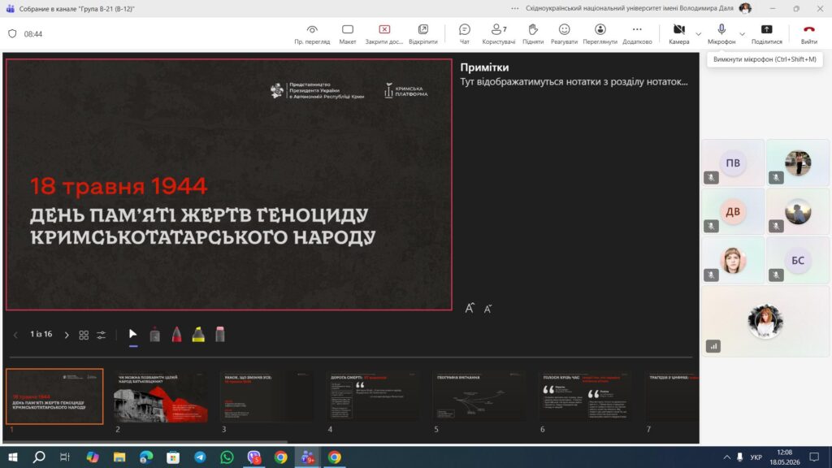Select the laser pointer tool
The height and width of the screenshot is (468, 832).
[155, 334]
